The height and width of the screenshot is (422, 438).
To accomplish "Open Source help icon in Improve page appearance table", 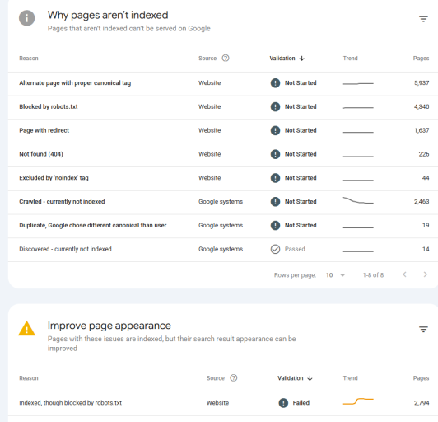I will click(234, 377).
